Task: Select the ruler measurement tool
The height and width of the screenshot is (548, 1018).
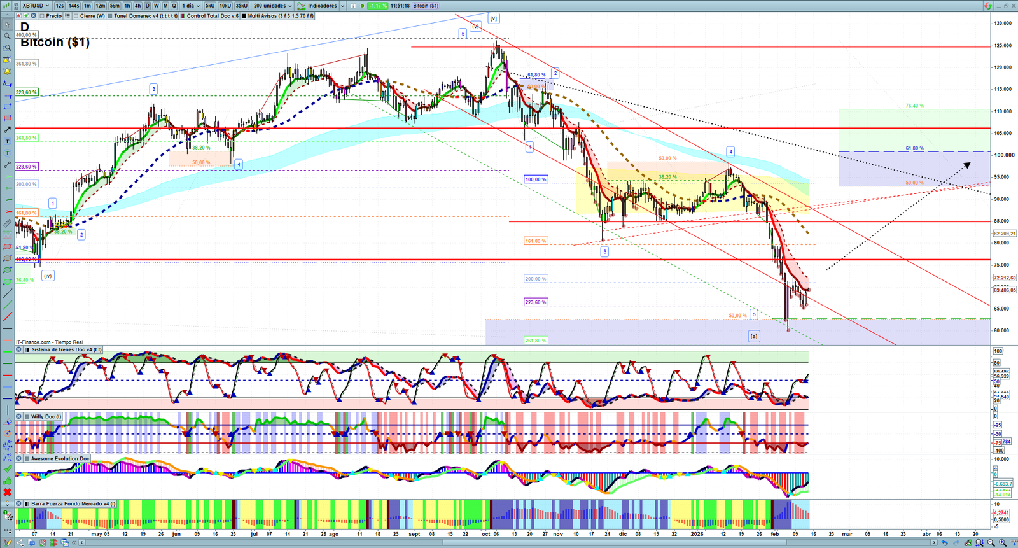Action: 7,223
